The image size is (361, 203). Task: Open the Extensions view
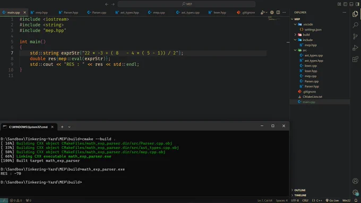[355, 59]
